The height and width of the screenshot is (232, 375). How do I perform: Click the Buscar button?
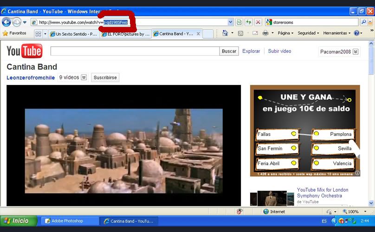[x=229, y=51]
